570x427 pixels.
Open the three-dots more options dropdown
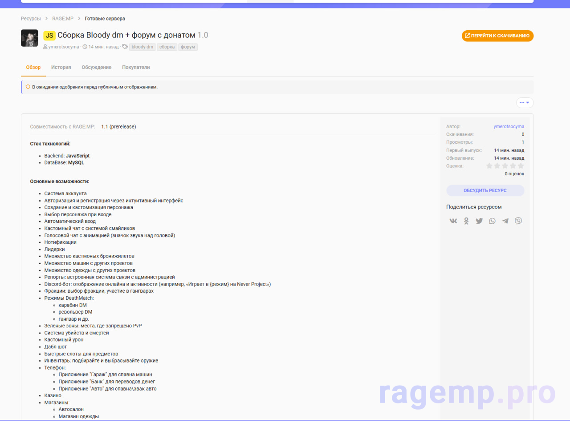click(525, 103)
